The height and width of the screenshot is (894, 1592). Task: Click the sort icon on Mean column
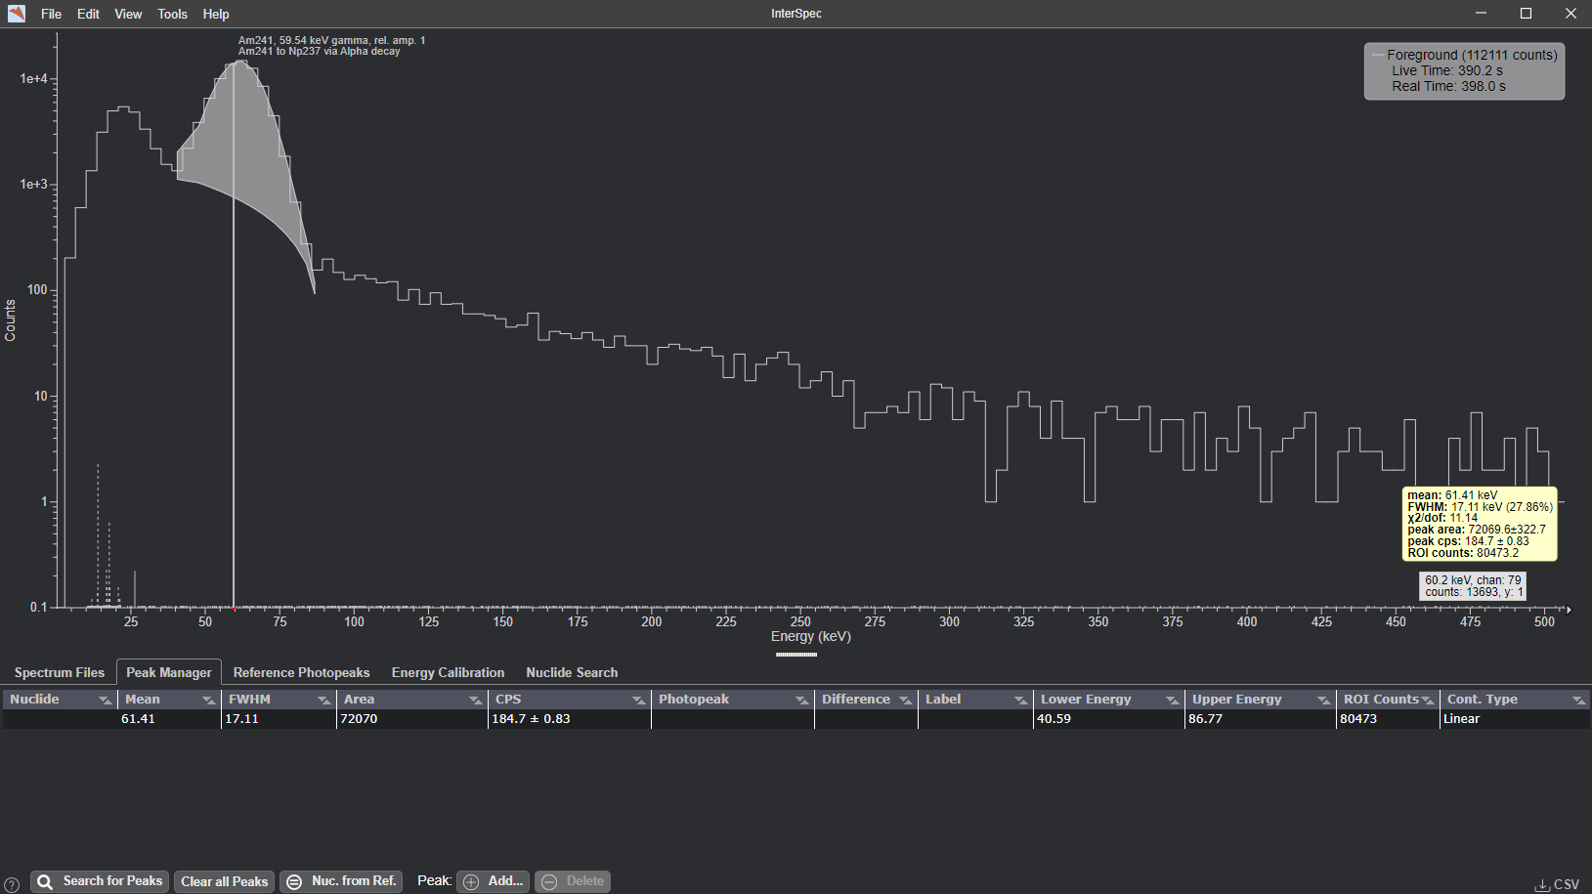(208, 700)
